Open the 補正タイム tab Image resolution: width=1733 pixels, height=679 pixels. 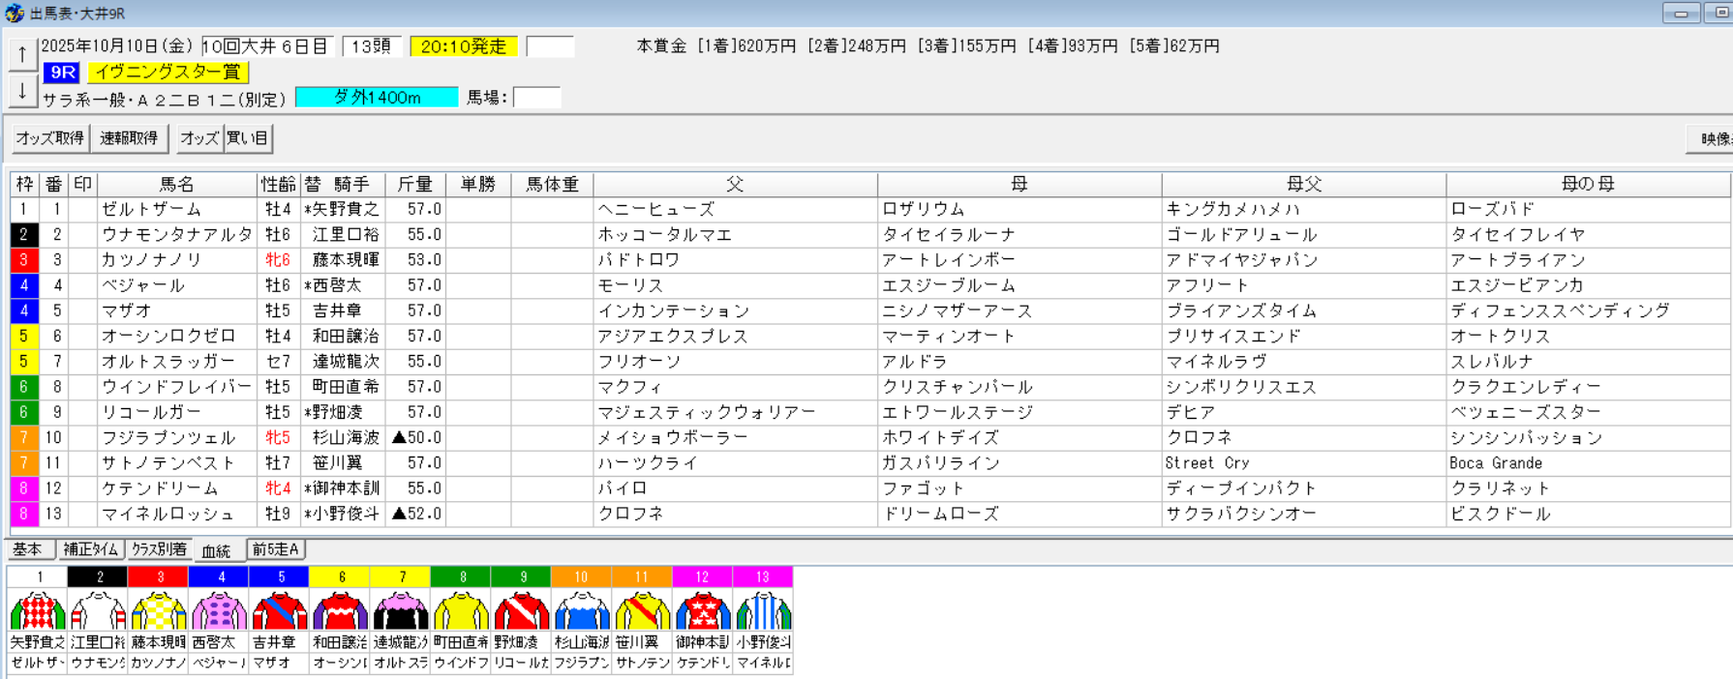coord(91,549)
